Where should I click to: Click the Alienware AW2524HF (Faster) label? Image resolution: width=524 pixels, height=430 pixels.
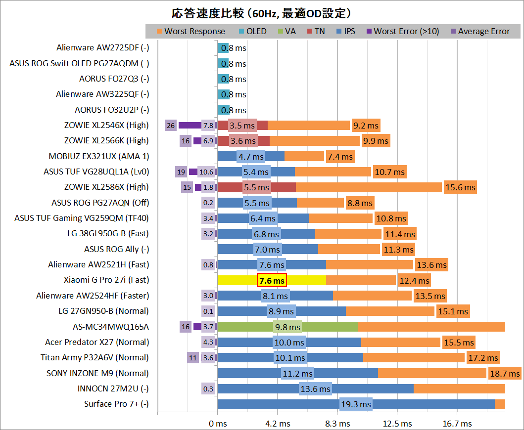point(93,296)
